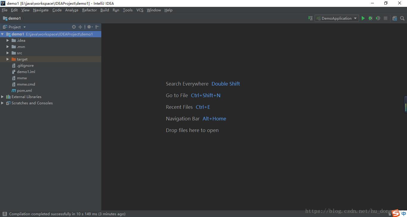The width and height of the screenshot is (407, 217).
Task: Select the target folder row
Action: tap(51, 59)
